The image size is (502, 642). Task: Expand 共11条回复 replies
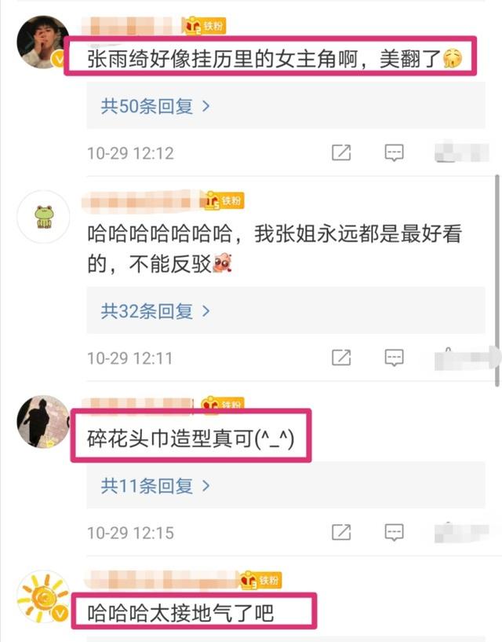point(155,486)
